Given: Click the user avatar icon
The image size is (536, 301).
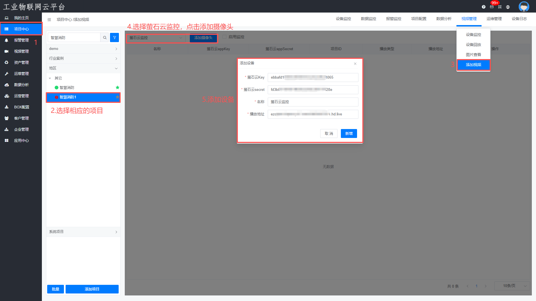Looking at the screenshot, I should (524, 6).
